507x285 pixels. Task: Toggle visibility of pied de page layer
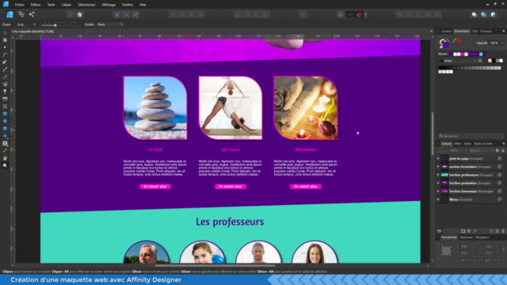pos(500,158)
